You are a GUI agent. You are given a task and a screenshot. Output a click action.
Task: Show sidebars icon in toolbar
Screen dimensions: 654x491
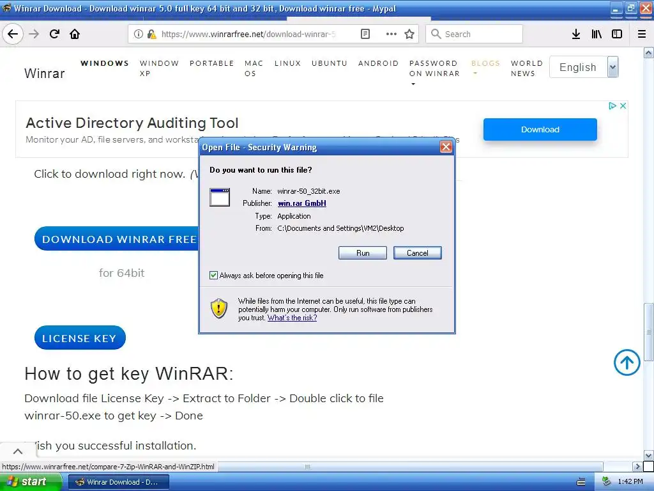pyautogui.click(x=617, y=34)
